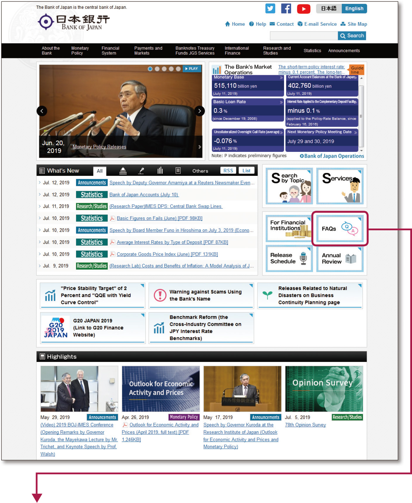Open Average Interest Rates PDF icon

(x=112, y=242)
